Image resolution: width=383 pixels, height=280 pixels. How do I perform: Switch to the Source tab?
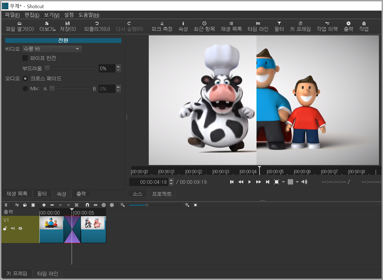[x=137, y=194]
